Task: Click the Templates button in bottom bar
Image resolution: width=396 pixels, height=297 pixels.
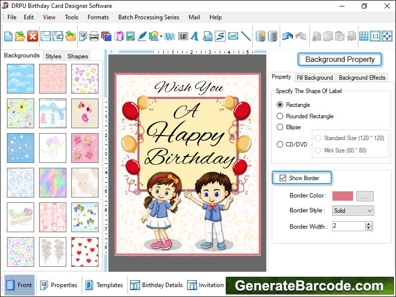Action: 104,285
